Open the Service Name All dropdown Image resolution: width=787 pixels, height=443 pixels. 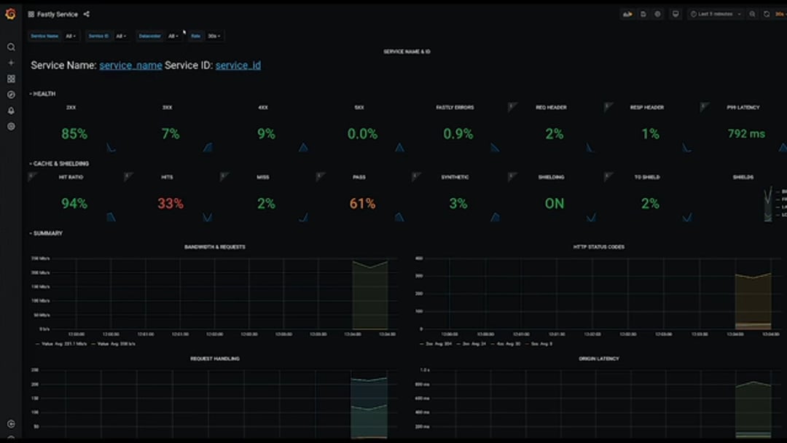[x=71, y=36]
